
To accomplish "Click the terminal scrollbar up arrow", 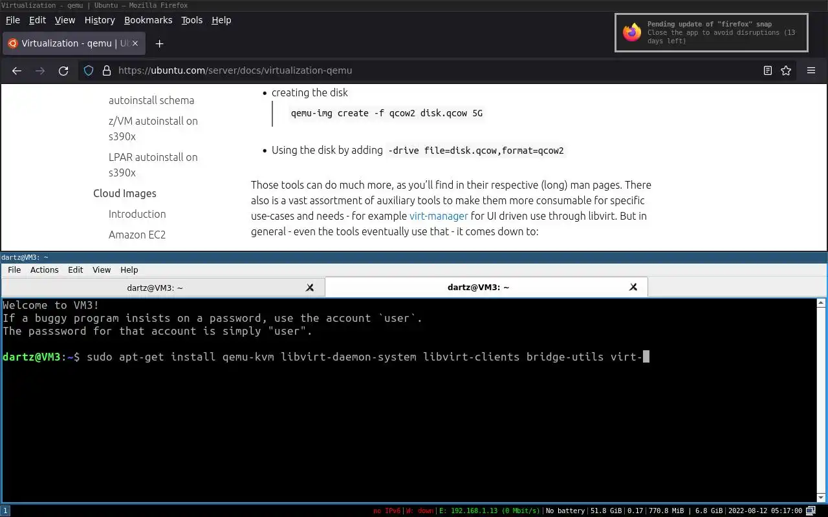I will point(822,302).
